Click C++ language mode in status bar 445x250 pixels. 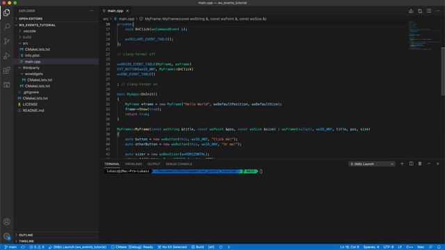pos(410,247)
